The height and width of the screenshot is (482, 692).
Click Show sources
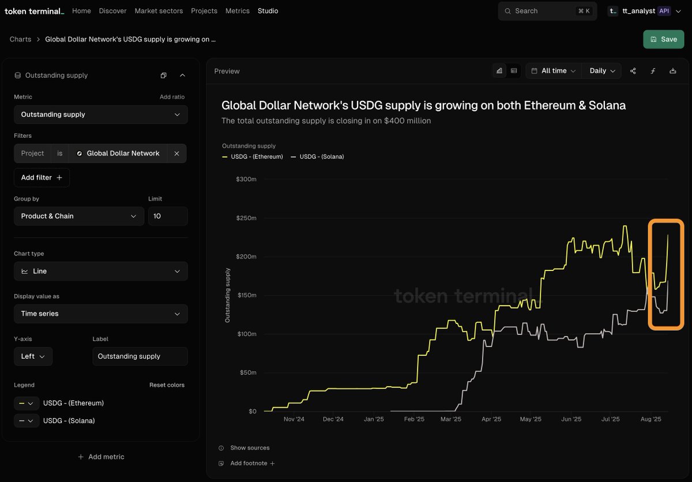coord(244,448)
